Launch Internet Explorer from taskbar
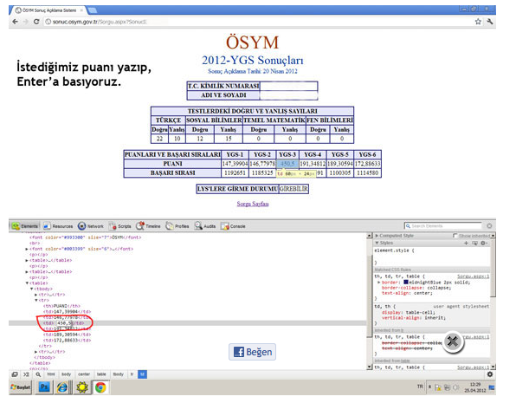 pos(61,387)
